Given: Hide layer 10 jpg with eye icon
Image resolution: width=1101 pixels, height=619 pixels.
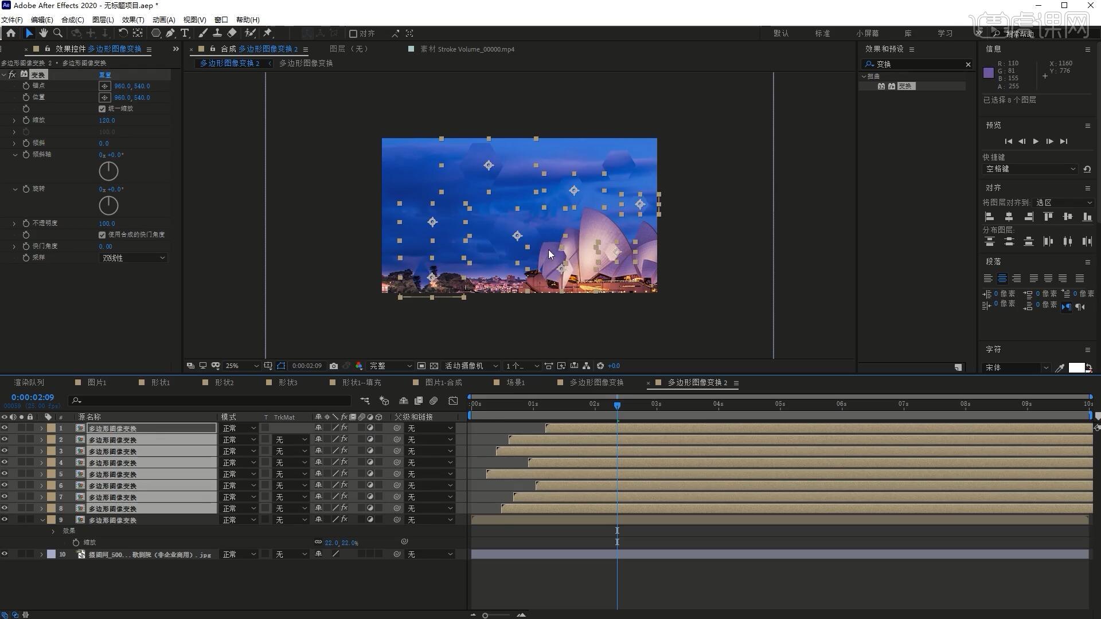Looking at the screenshot, I should tap(5, 554).
